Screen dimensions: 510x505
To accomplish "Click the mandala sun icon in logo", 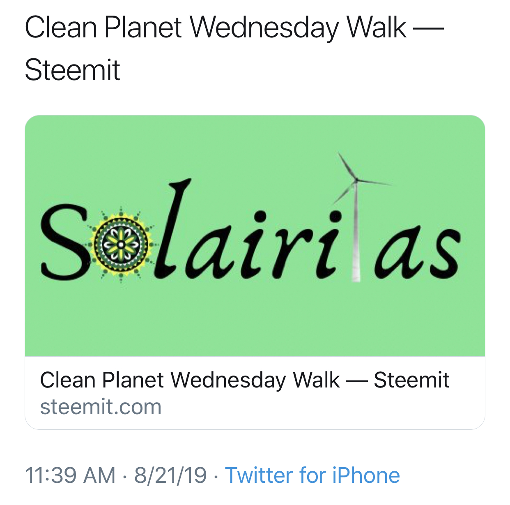I will (121, 244).
